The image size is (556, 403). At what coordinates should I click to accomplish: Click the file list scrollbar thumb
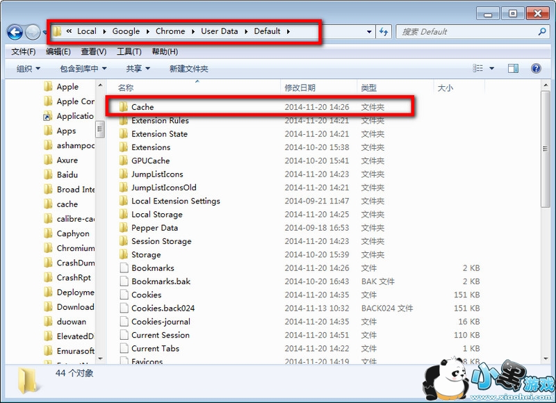tap(546, 149)
